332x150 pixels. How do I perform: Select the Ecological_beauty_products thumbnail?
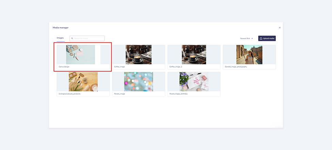tap(83, 82)
